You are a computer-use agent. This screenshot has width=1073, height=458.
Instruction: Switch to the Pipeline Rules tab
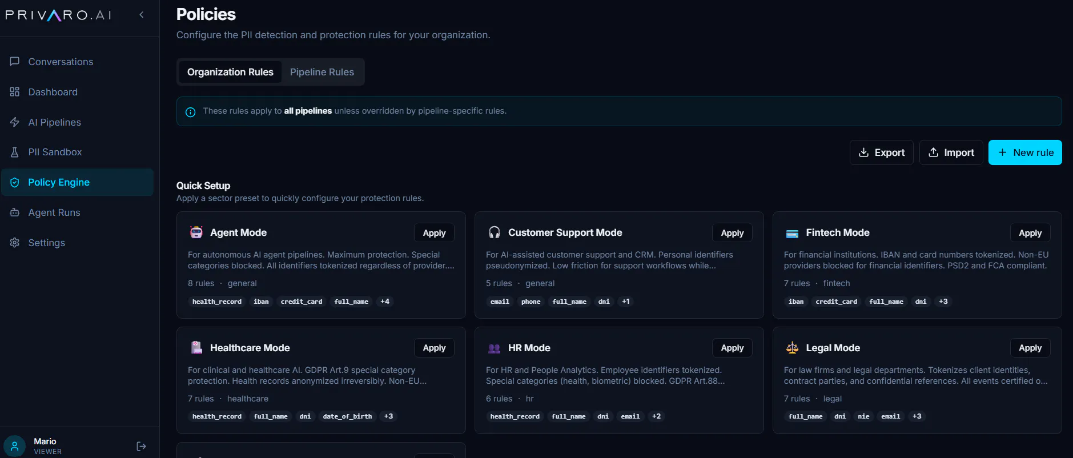322,72
